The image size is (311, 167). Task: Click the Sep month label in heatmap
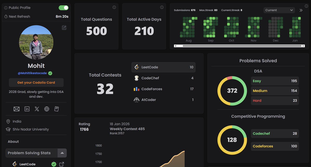tap(211, 41)
